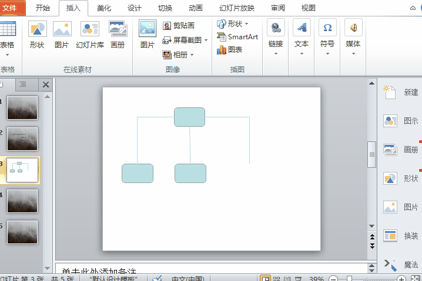Expand the 符号 dropdown arrow
Screen dimensions: 422x281
pos(327,54)
